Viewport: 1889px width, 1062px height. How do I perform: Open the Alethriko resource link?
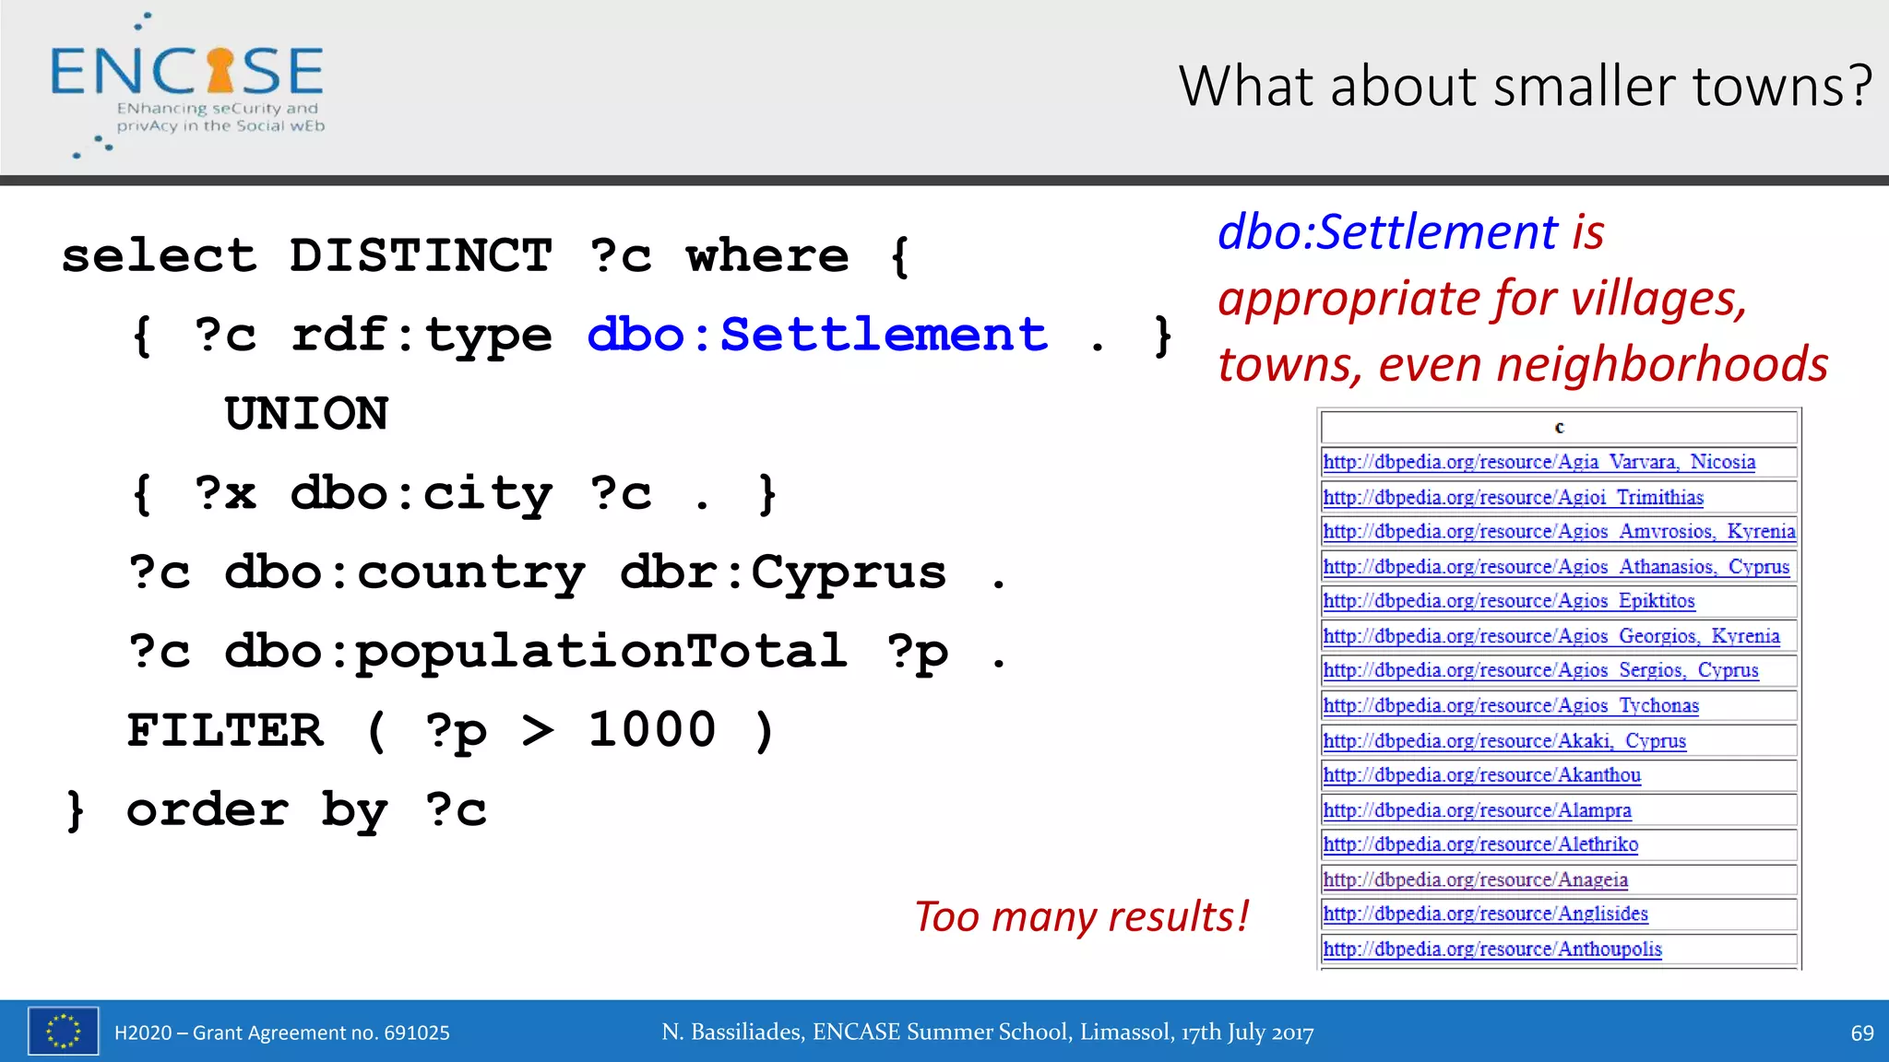(x=1480, y=844)
